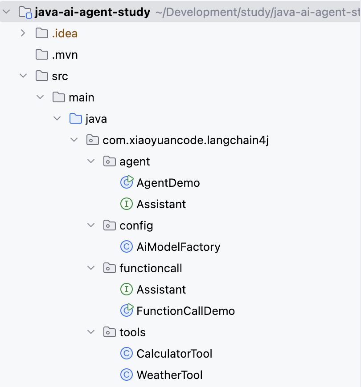Click the blue java source root icon
The height and width of the screenshot is (387, 361).
click(x=76, y=118)
